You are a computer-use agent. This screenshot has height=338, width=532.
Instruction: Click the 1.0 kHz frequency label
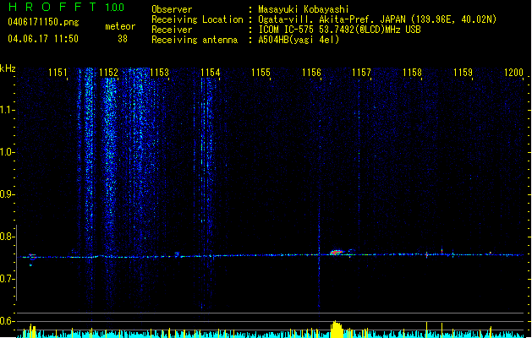click(7, 153)
